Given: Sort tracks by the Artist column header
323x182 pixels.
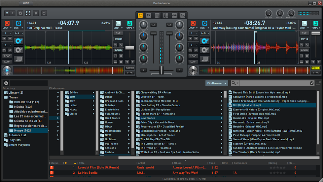Looking at the screenshot, I should (142, 163).
